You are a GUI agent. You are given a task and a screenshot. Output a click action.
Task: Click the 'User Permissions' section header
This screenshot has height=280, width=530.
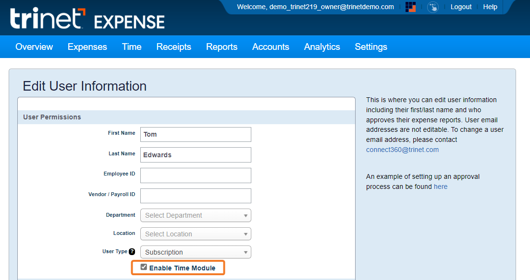point(52,117)
